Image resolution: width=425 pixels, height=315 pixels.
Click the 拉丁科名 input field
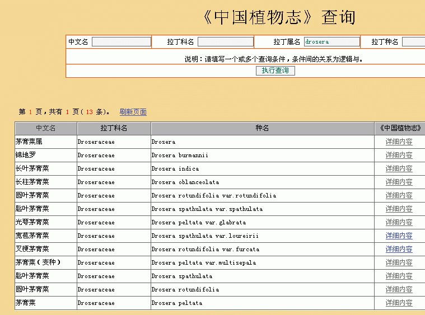[x=225, y=42]
